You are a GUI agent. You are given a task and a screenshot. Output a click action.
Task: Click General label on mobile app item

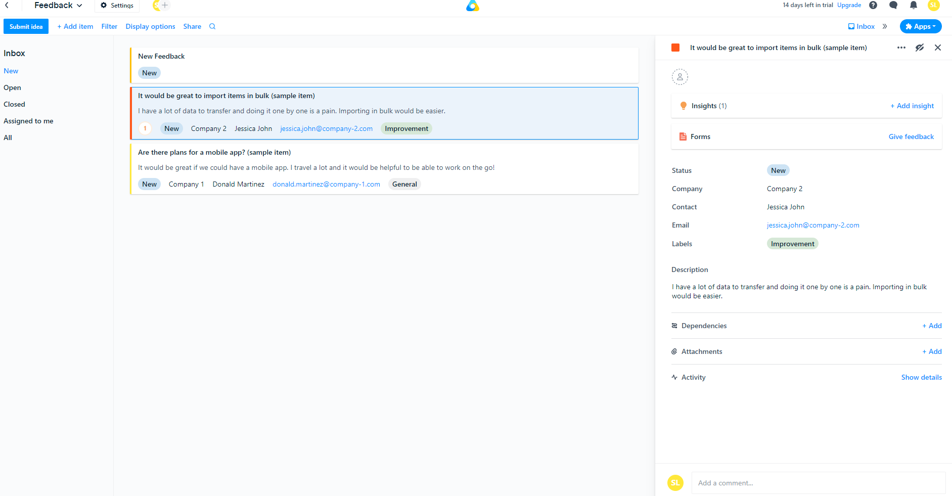point(404,184)
